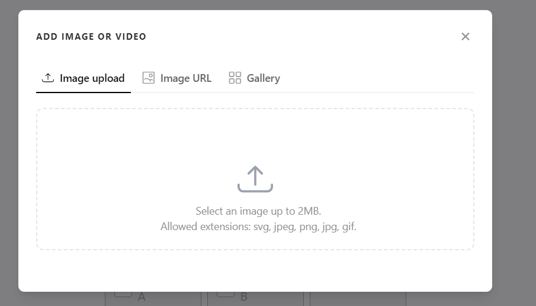
Task: Tick the checkbox next to option B
Action: (x=226, y=294)
